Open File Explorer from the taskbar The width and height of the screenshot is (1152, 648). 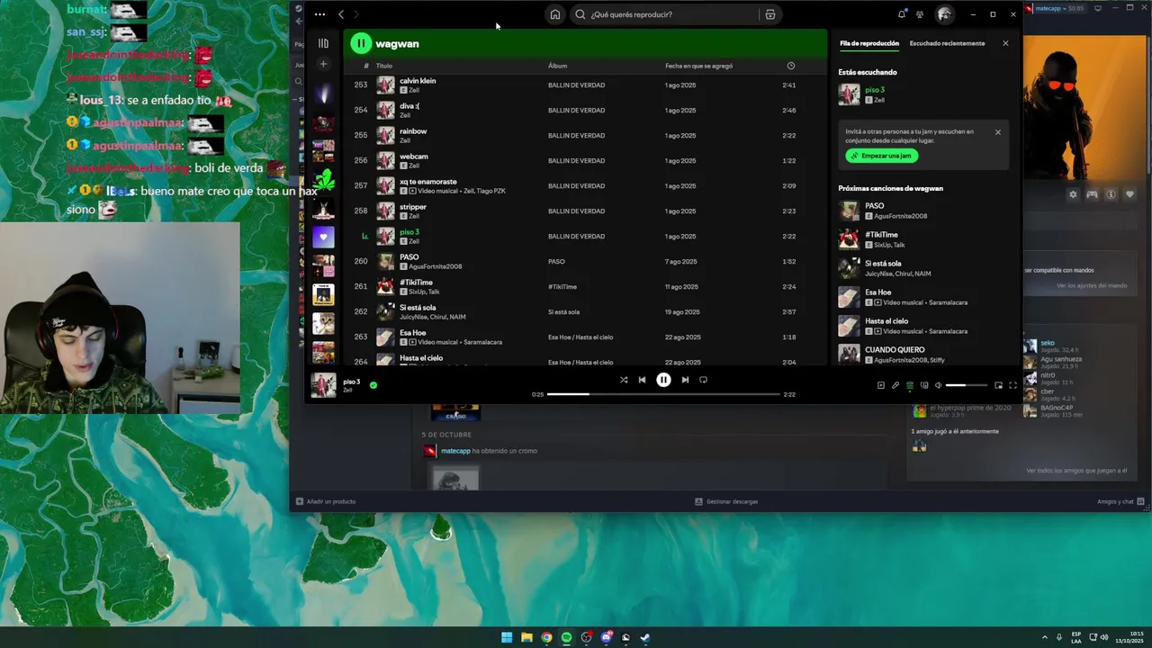(526, 637)
